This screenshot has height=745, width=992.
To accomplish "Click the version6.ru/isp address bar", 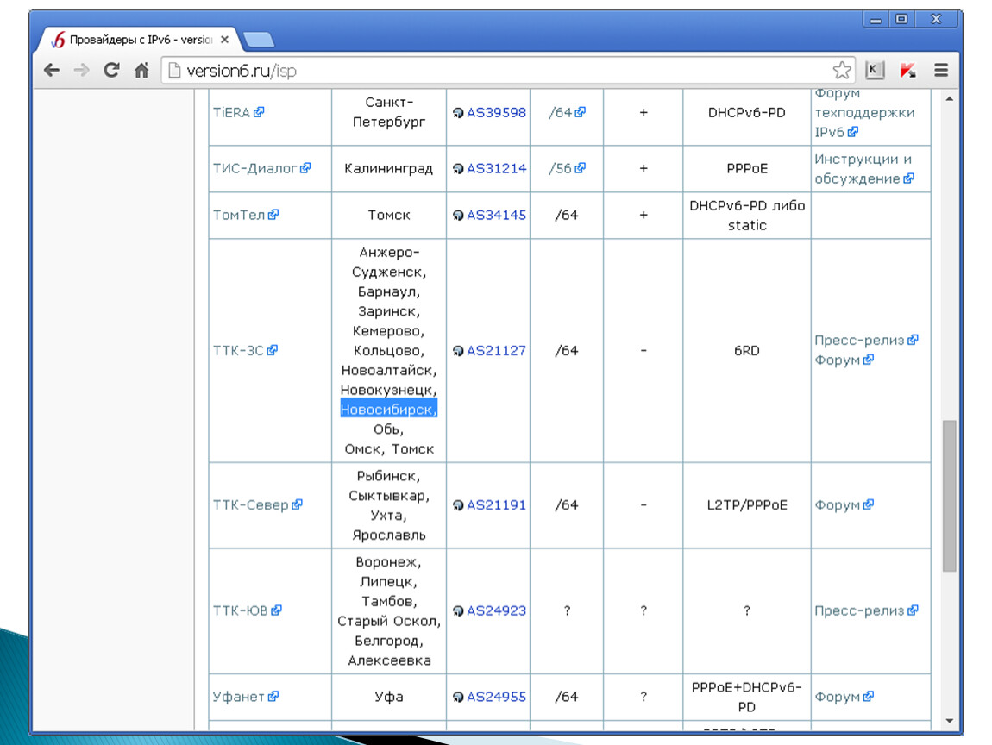I will click(492, 71).
